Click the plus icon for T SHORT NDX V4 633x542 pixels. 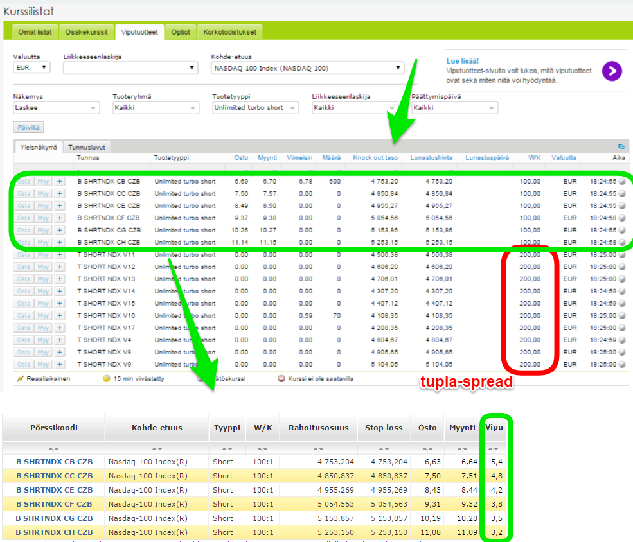click(x=60, y=340)
